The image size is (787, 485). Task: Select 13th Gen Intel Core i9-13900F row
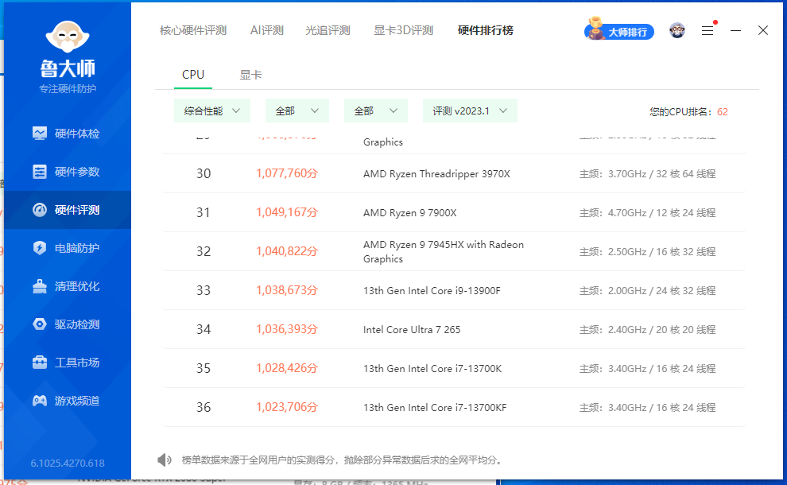(454, 290)
